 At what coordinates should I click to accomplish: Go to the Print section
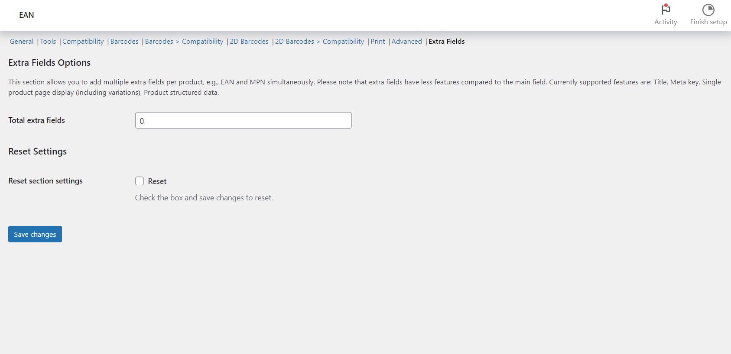coord(377,42)
